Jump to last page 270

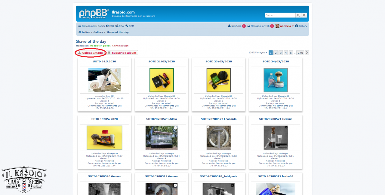pos(300,53)
